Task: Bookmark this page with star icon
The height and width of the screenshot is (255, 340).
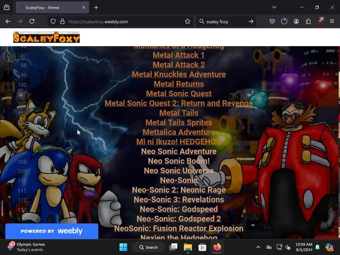Action: click(x=188, y=22)
